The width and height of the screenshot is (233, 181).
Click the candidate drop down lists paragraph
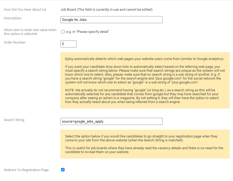tap(145, 75)
